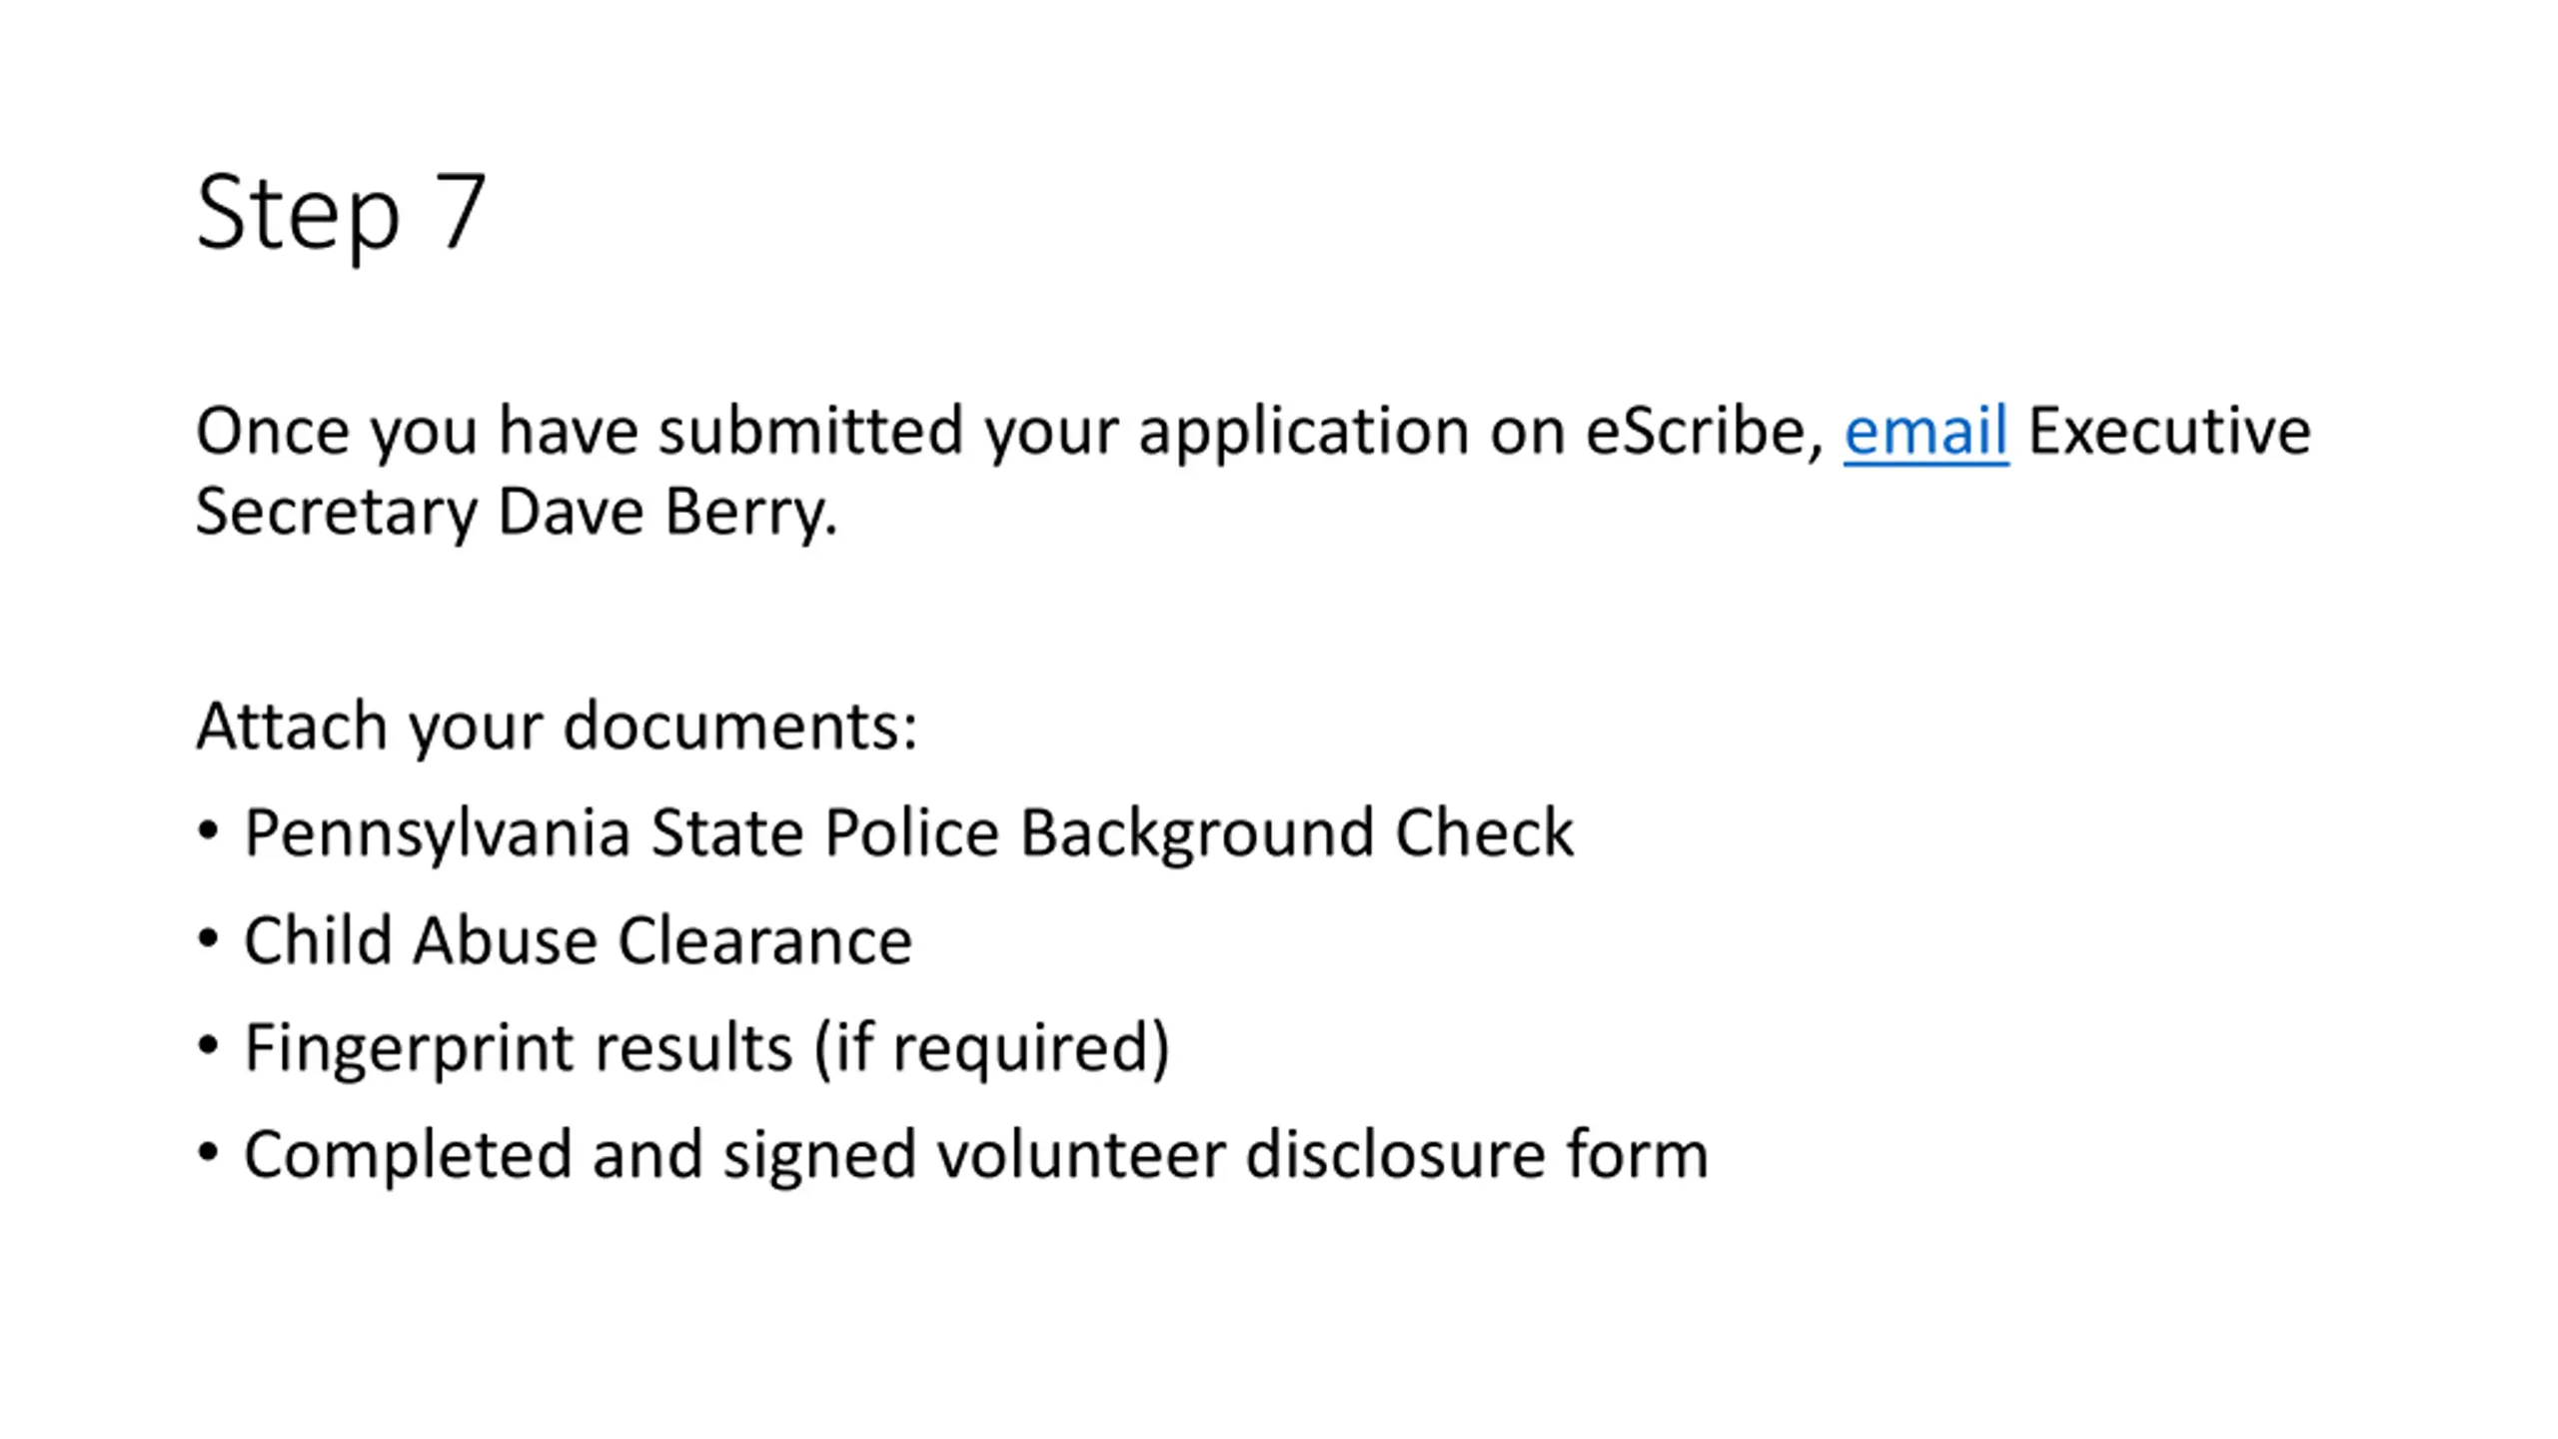Click the bullet before Fingerprint results
This screenshot has width=2558, height=1439.
tap(208, 1046)
